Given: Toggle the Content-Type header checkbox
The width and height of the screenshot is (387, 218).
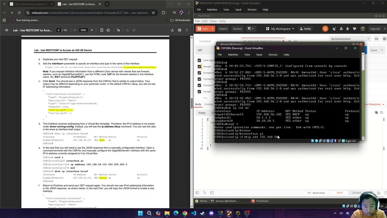Looking at the screenshot, I should pyautogui.click(x=199, y=85).
